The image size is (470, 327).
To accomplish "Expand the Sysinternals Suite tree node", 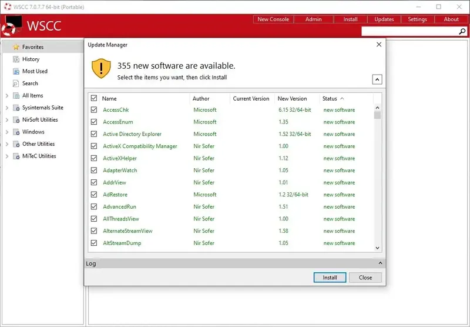I will 7,108.
